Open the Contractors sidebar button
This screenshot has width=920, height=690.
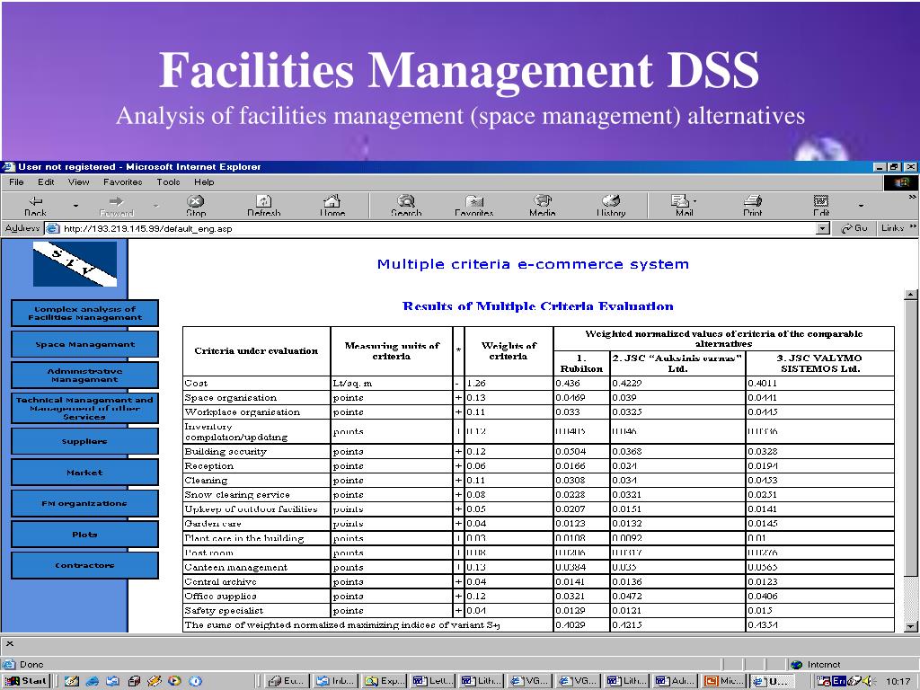(x=84, y=566)
